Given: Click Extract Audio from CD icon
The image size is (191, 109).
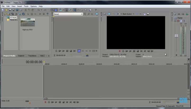Looking at the screenshot, I should pyautogui.click(x=16, y=14).
